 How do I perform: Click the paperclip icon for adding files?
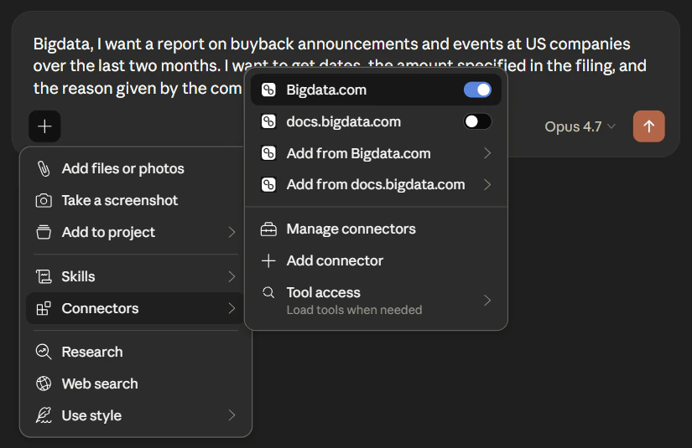(x=44, y=168)
